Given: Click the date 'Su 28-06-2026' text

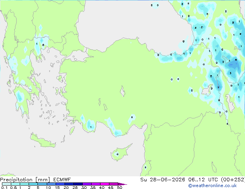Looking at the screenshot, I should (163, 180).
